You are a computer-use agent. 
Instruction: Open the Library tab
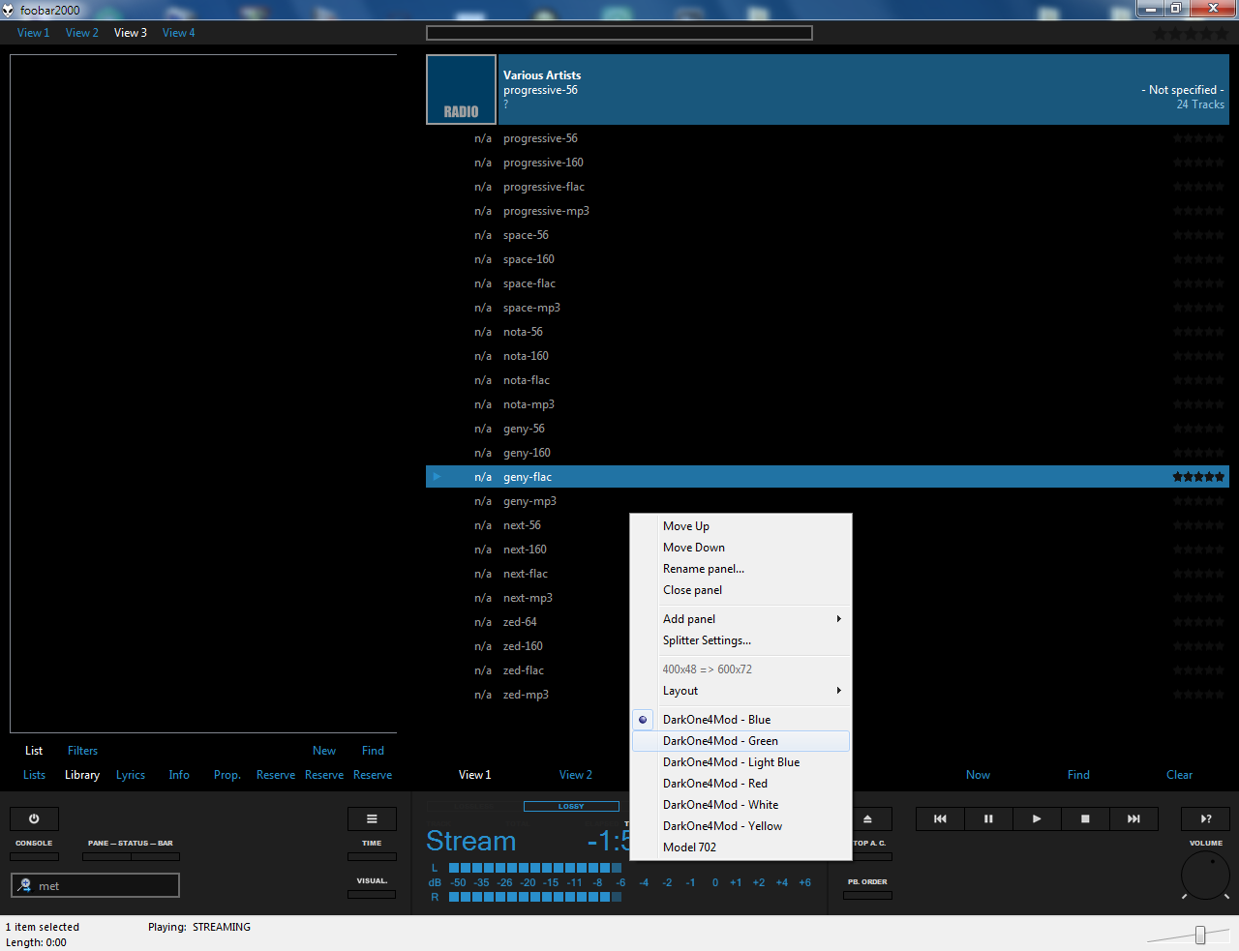click(x=82, y=775)
